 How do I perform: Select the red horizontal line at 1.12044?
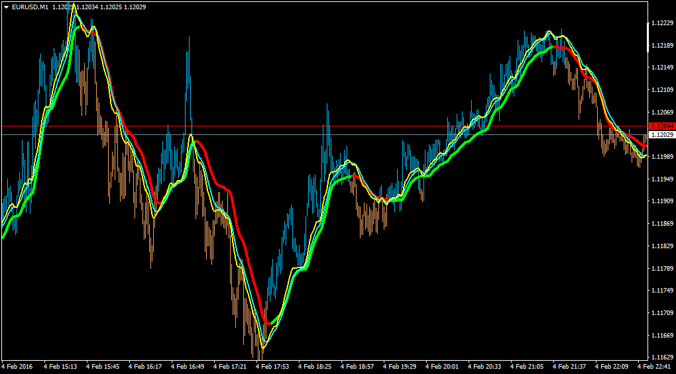click(325, 126)
